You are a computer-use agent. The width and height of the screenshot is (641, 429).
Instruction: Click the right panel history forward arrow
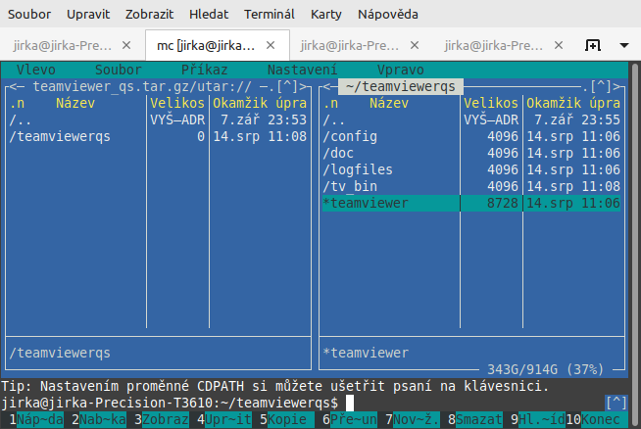(616, 86)
